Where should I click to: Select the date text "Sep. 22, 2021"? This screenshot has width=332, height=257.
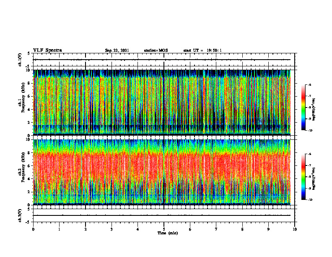coord(117,50)
